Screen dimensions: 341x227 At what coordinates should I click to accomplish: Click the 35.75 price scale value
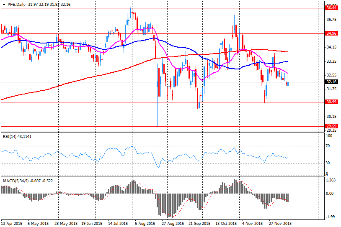tap(331, 20)
